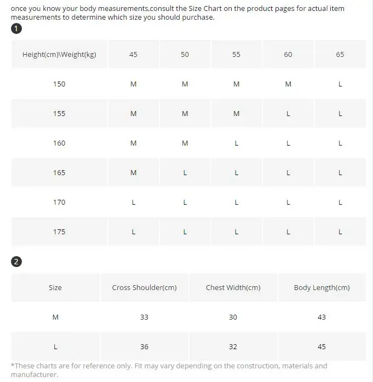Click the 33 cross shoulder value
373x382 pixels.
click(144, 317)
